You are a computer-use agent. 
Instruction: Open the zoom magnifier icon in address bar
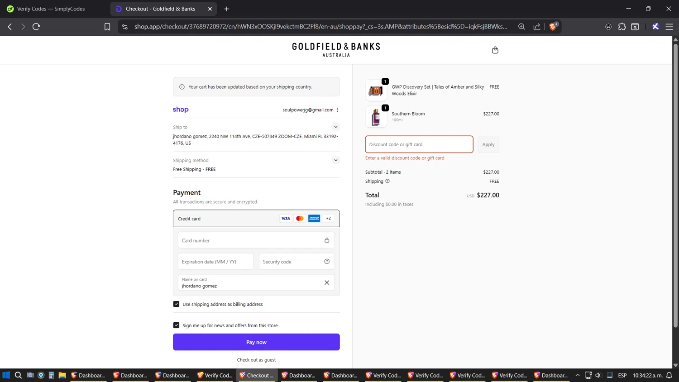click(521, 27)
